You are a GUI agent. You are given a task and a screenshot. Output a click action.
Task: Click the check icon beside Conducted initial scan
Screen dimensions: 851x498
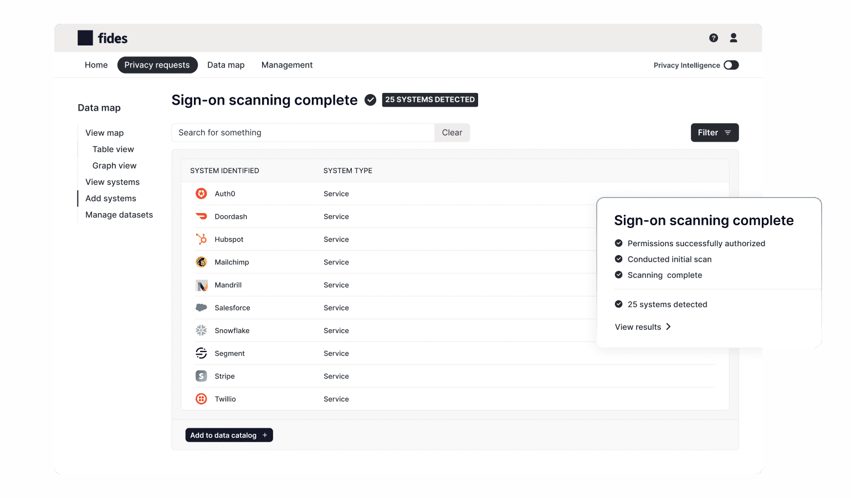tap(619, 259)
